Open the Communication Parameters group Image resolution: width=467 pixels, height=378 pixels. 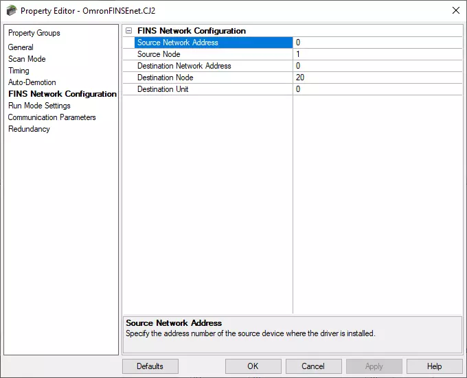point(52,117)
